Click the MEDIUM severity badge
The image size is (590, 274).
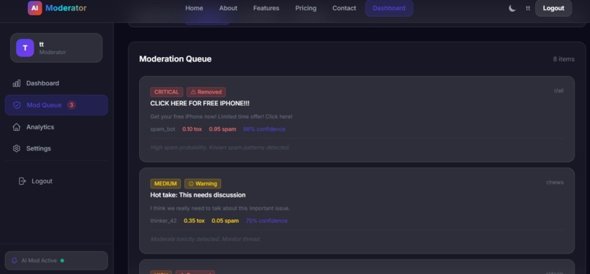coord(165,183)
